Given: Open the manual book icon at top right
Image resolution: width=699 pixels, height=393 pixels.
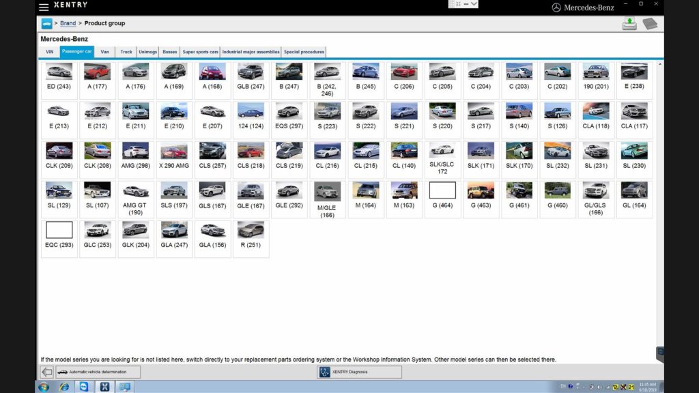Looking at the screenshot, I should pyautogui.click(x=650, y=24).
